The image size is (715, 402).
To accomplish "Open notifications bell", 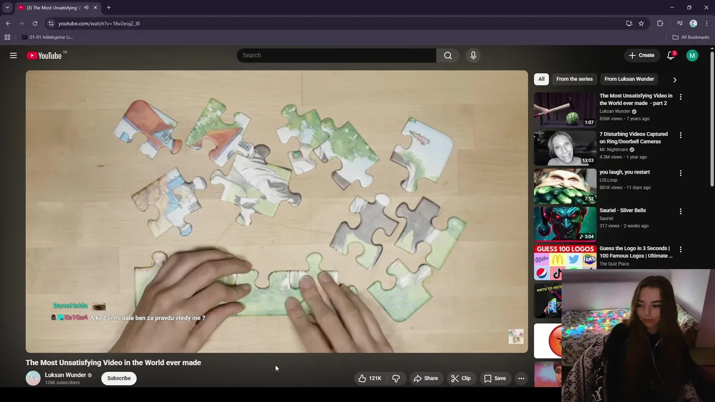I will pos(671,55).
